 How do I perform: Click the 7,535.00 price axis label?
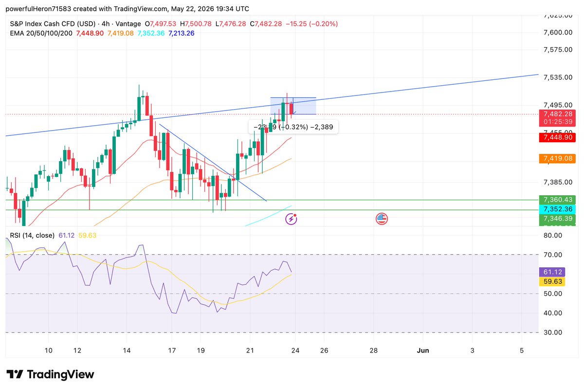pos(557,77)
